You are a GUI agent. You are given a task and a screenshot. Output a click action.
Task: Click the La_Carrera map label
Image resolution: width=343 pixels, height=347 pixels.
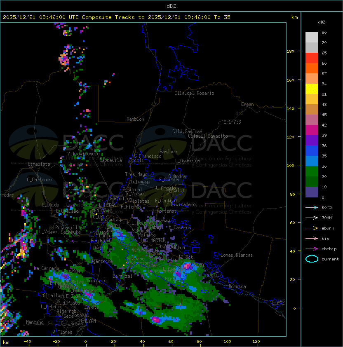coord(47,268)
